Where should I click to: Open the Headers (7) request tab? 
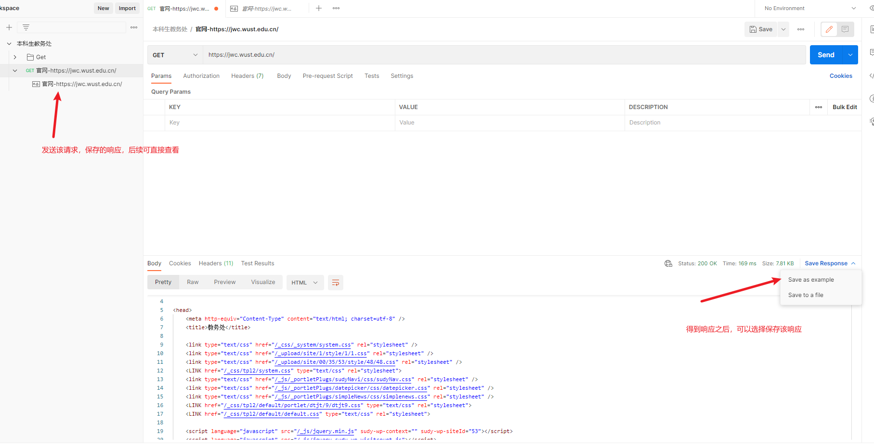click(248, 76)
